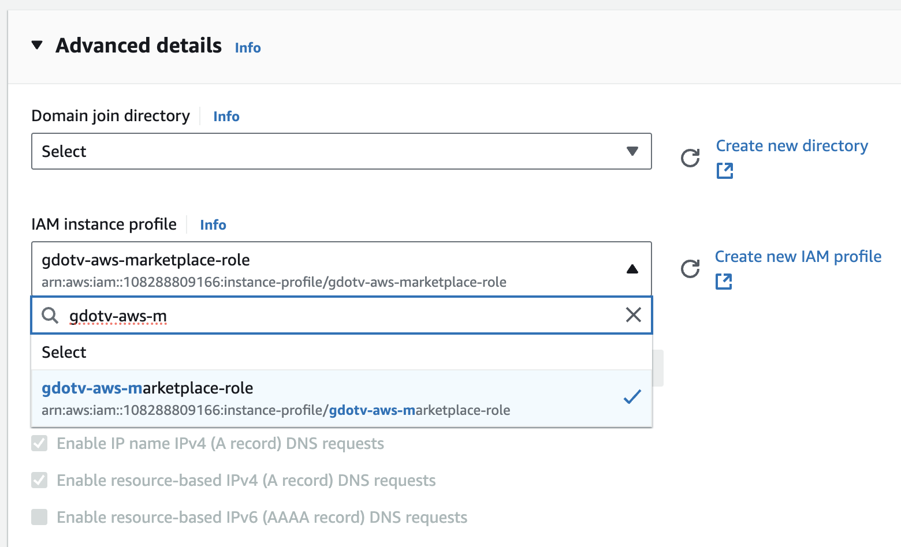Open Info link beside Advanced details
Screen dimensions: 901x547
248,47
